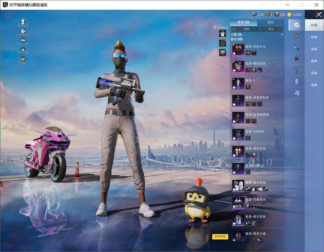Click the currency icon beside 858
The image size is (324, 252).
277,14
